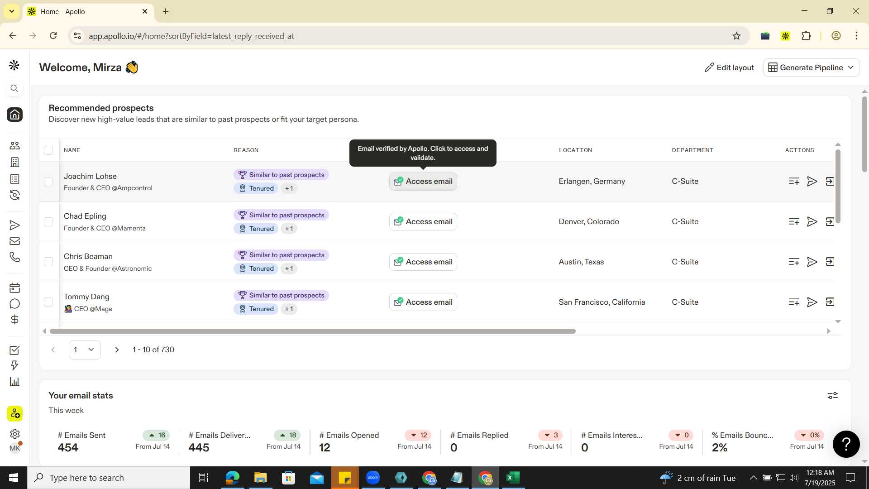Open the Sequences paper-plane icon in sidebar
Image resolution: width=869 pixels, height=489 pixels.
[14, 225]
